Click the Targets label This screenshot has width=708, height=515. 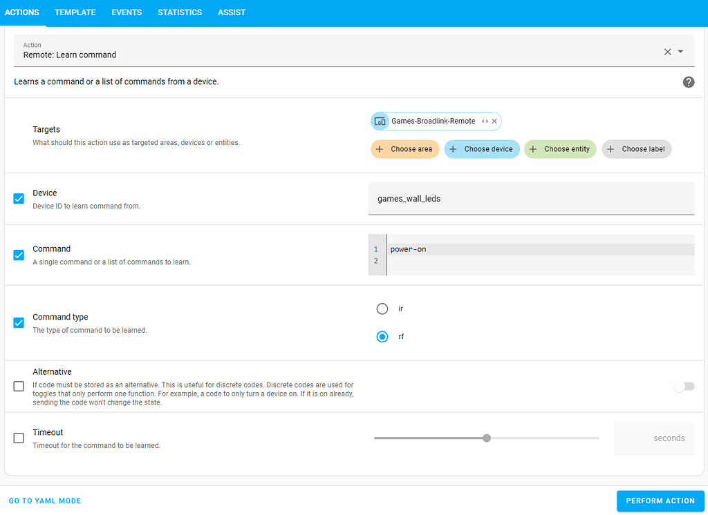point(46,129)
